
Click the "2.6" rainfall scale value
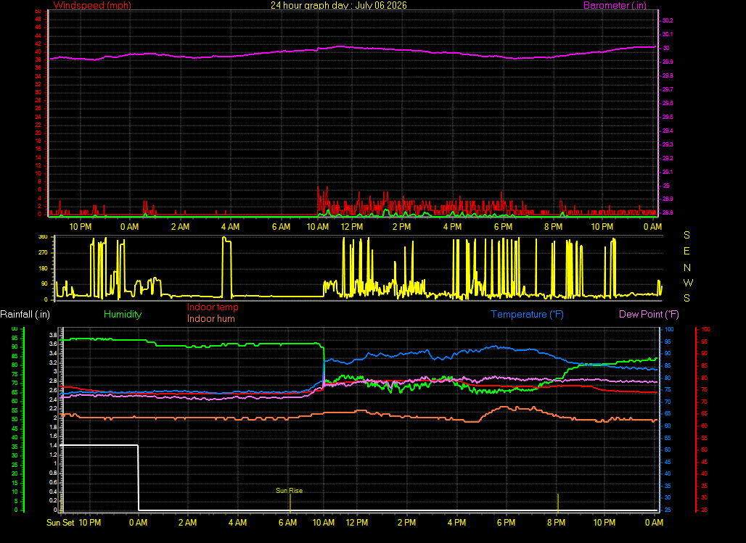pyautogui.click(x=53, y=390)
